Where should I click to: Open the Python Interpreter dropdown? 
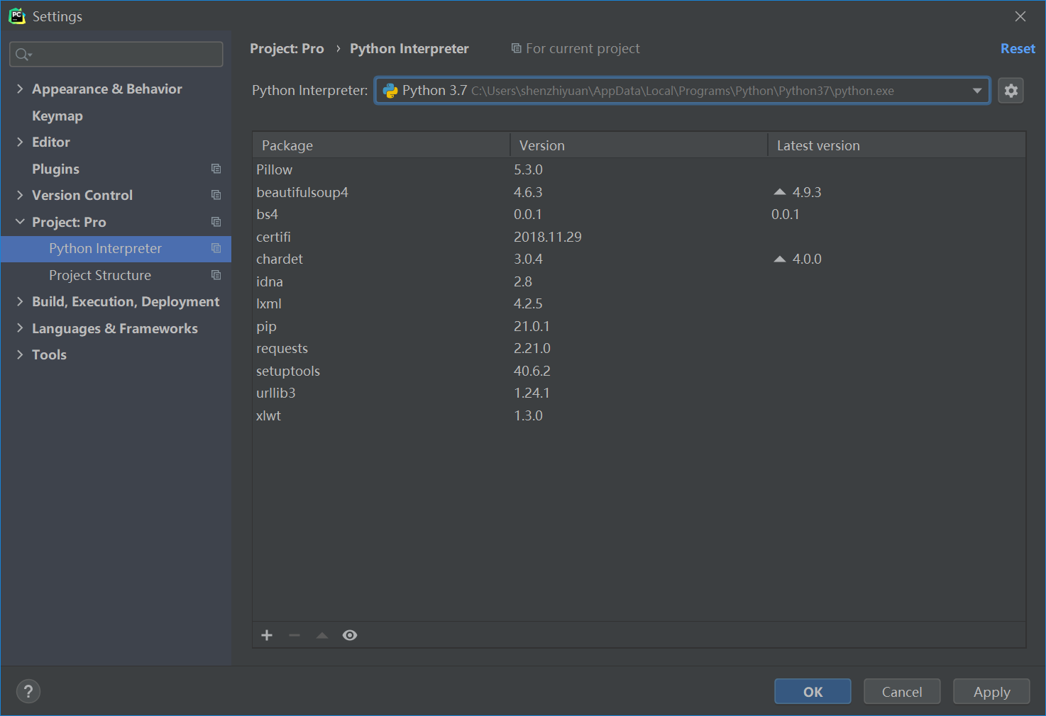pos(977,91)
